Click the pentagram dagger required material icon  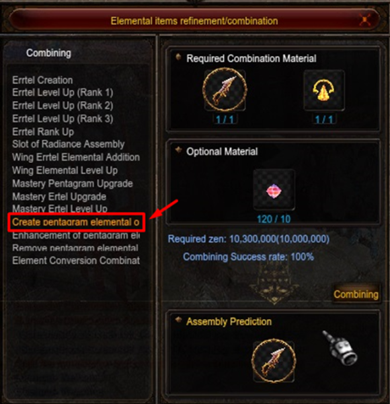pos(225,90)
